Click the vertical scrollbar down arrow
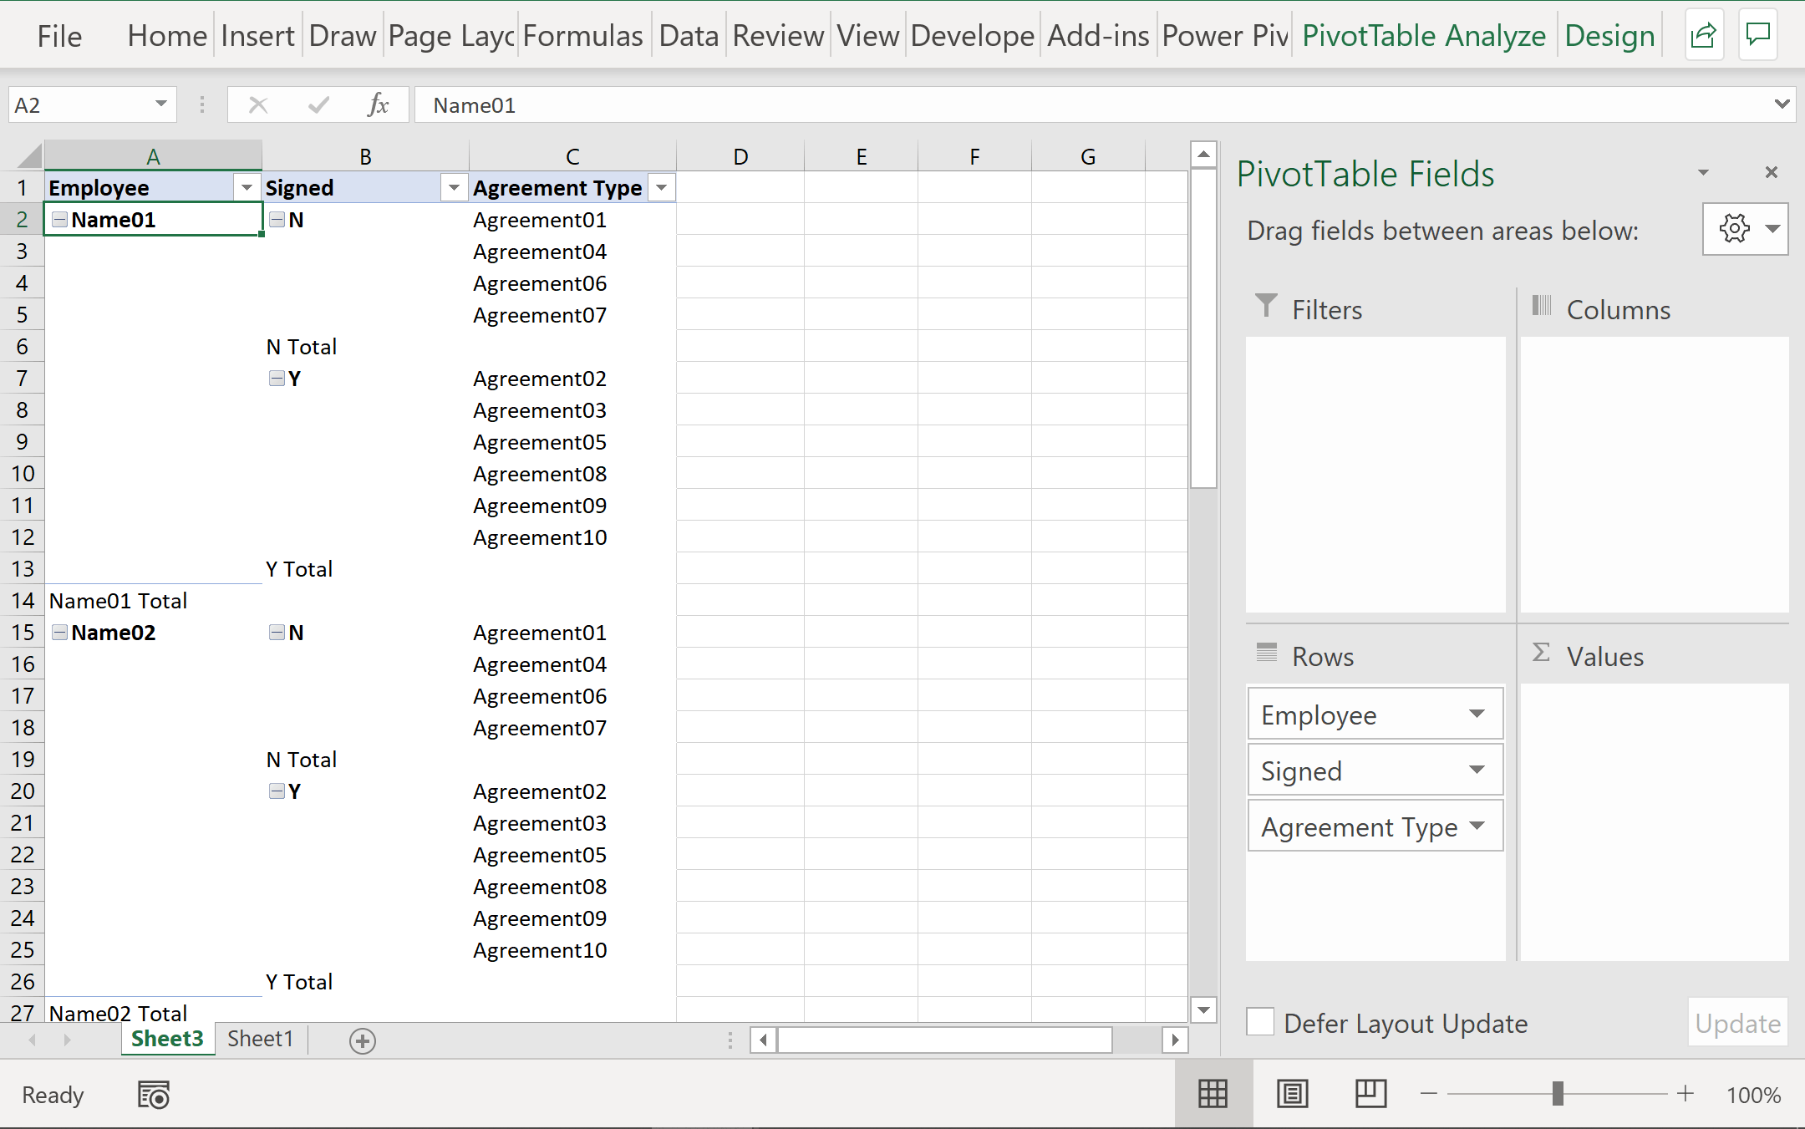 point(1202,1009)
